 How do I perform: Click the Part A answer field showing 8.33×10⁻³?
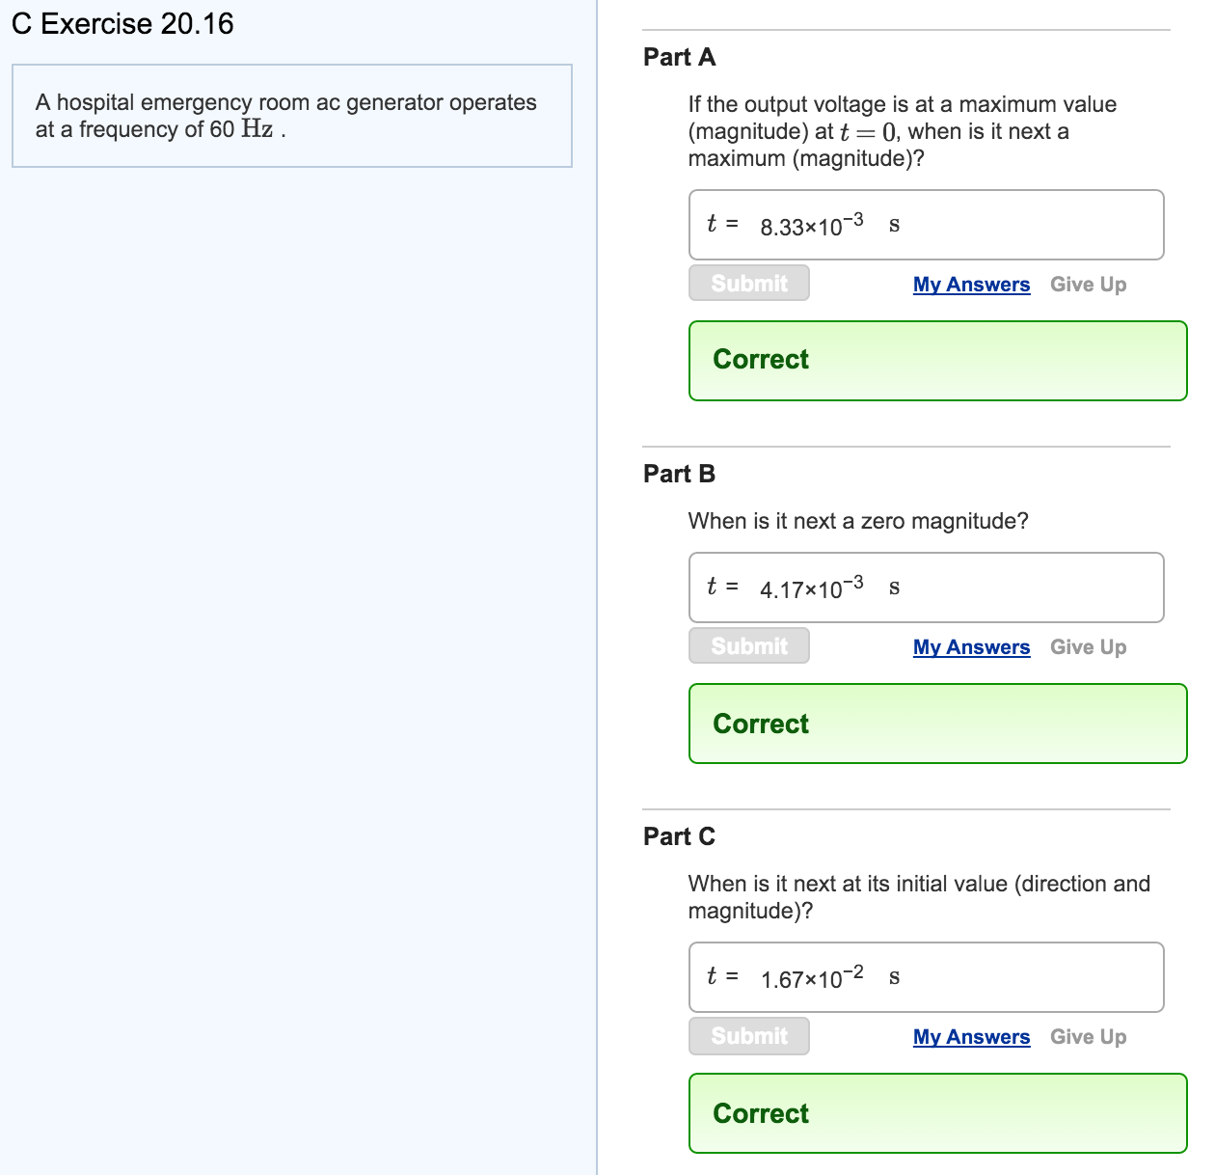(926, 225)
